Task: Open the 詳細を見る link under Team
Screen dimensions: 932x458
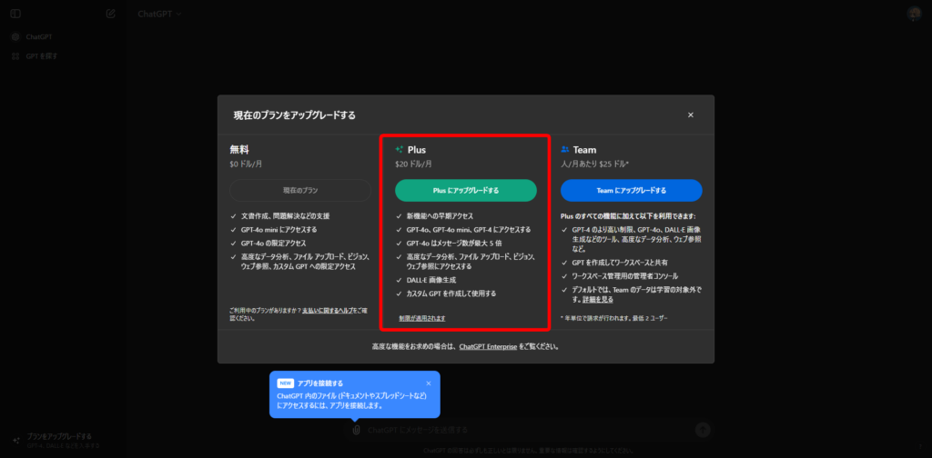Action: click(597, 300)
